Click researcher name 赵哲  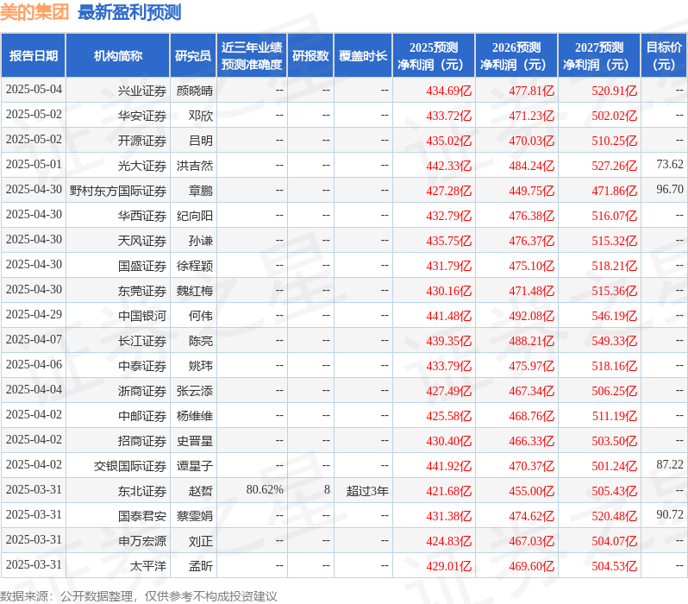[x=201, y=492]
